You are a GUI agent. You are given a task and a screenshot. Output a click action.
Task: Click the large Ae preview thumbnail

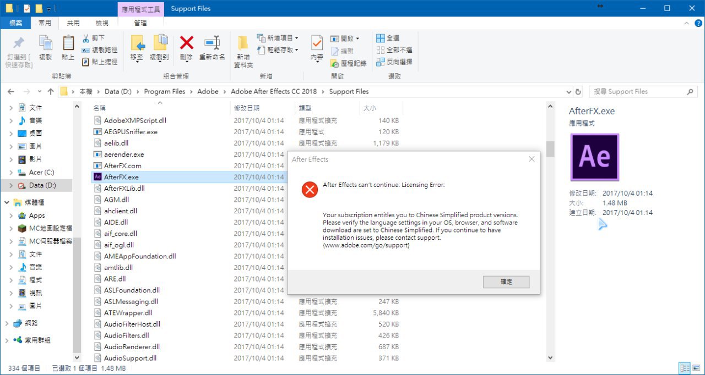[x=595, y=157]
